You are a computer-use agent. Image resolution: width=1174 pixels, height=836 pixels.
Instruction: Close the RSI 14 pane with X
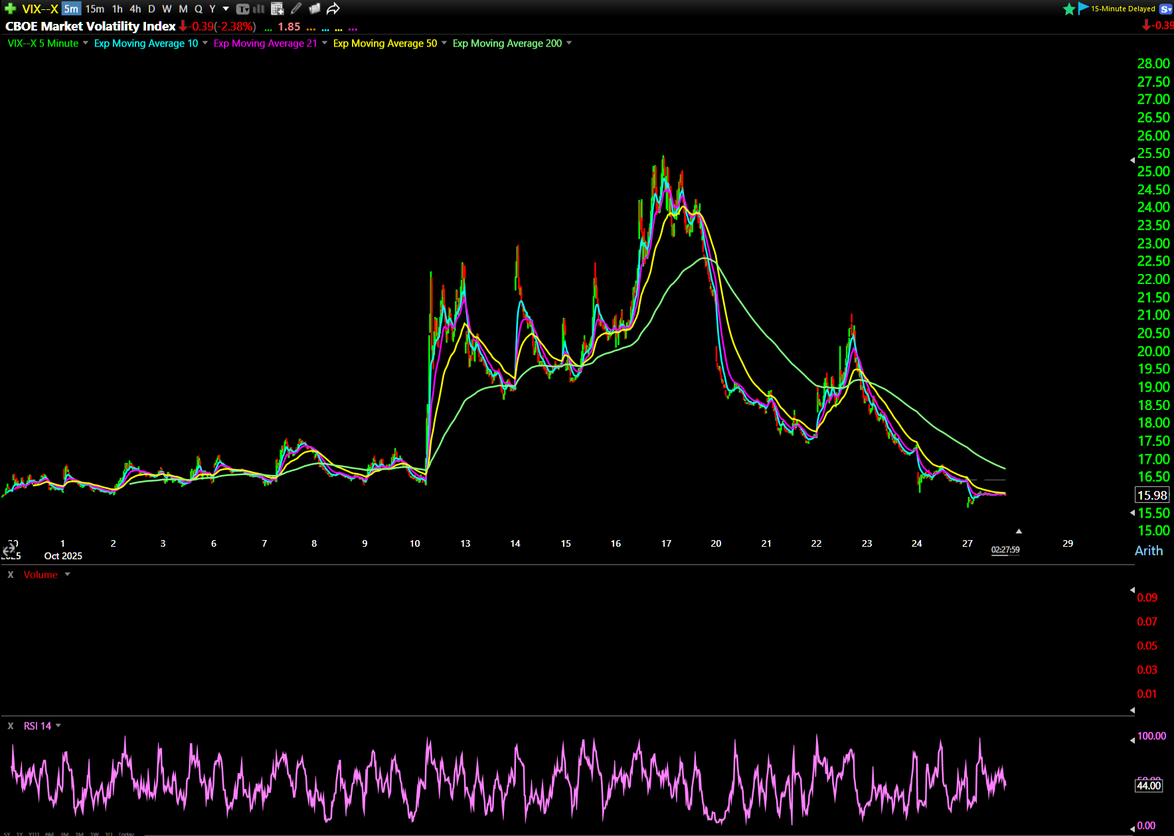click(x=11, y=726)
